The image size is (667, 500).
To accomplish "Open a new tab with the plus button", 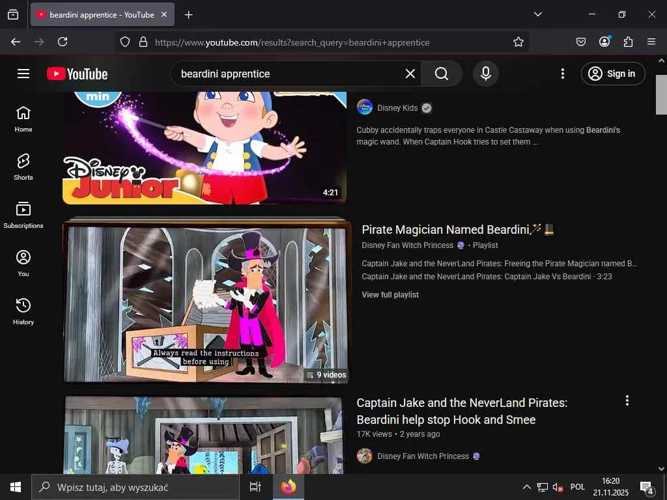I will [x=188, y=15].
